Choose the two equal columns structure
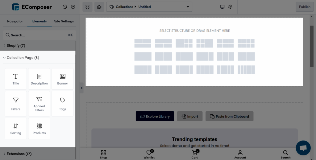 click(164, 56)
